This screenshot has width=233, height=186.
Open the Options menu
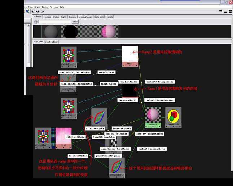pyautogui.click(x=54, y=7)
